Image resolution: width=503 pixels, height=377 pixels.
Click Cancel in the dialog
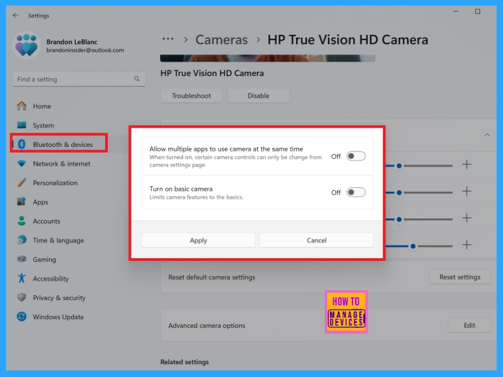(x=316, y=240)
